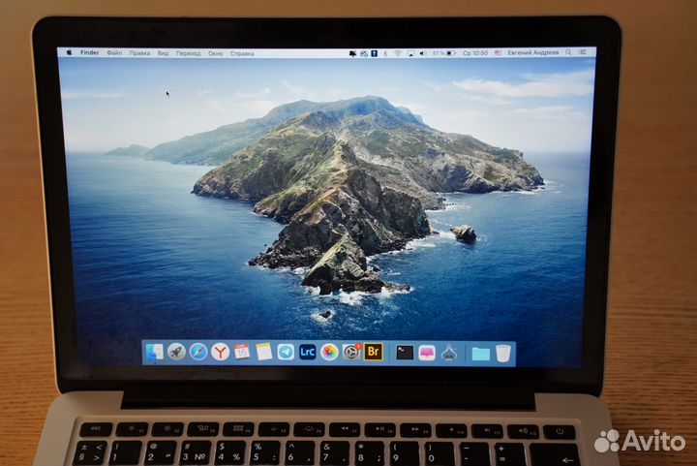
Task: Open the Файл menu
Action: 114,53
